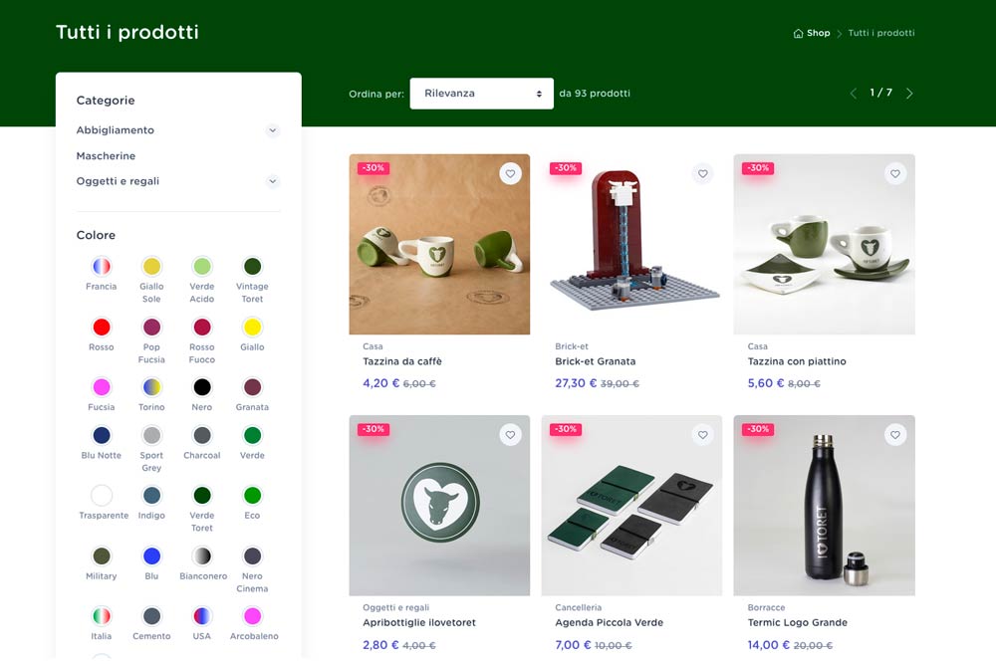
Task: Favorite the Tazzina da caffè product
Action: click(x=510, y=174)
